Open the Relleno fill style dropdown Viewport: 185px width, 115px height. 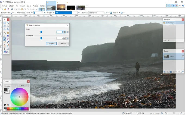pos(96,13)
